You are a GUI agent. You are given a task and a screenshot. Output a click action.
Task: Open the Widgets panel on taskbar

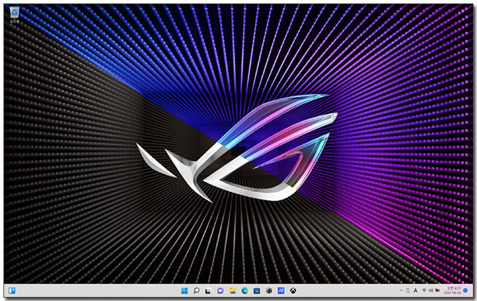12,291
